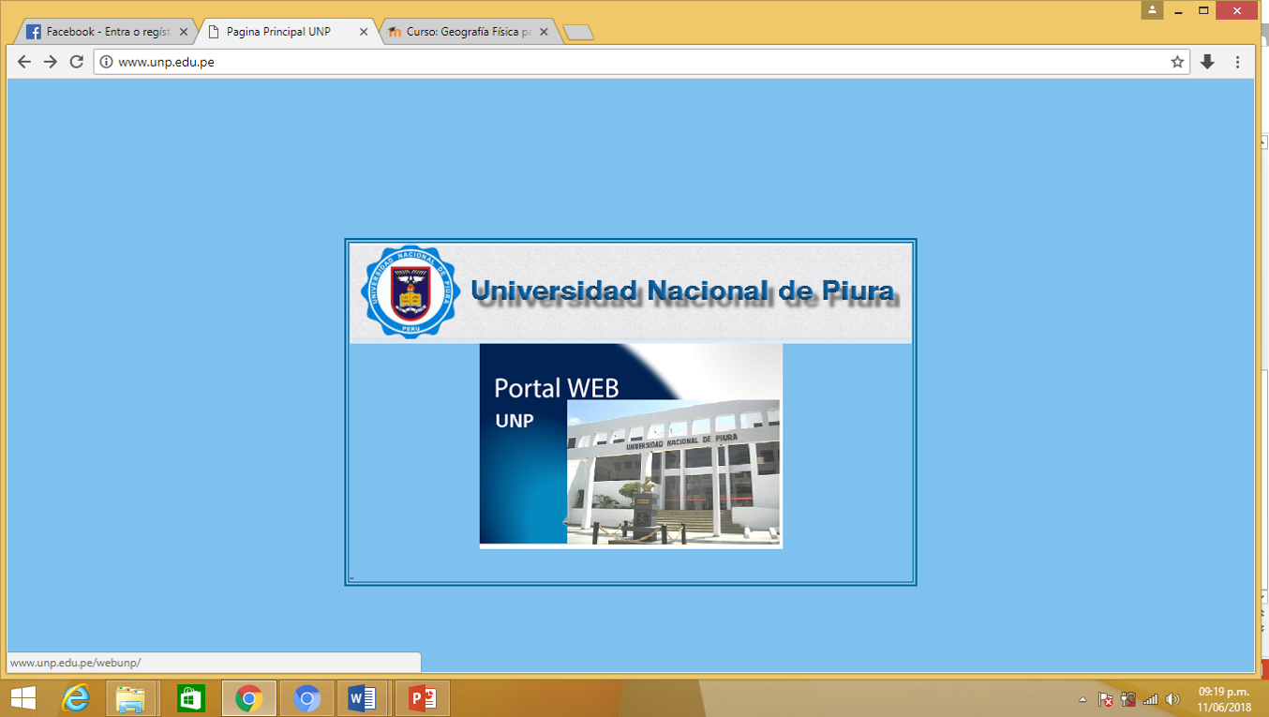
Task: Navigate forward using the forward arrow
Action: (50, 62)
